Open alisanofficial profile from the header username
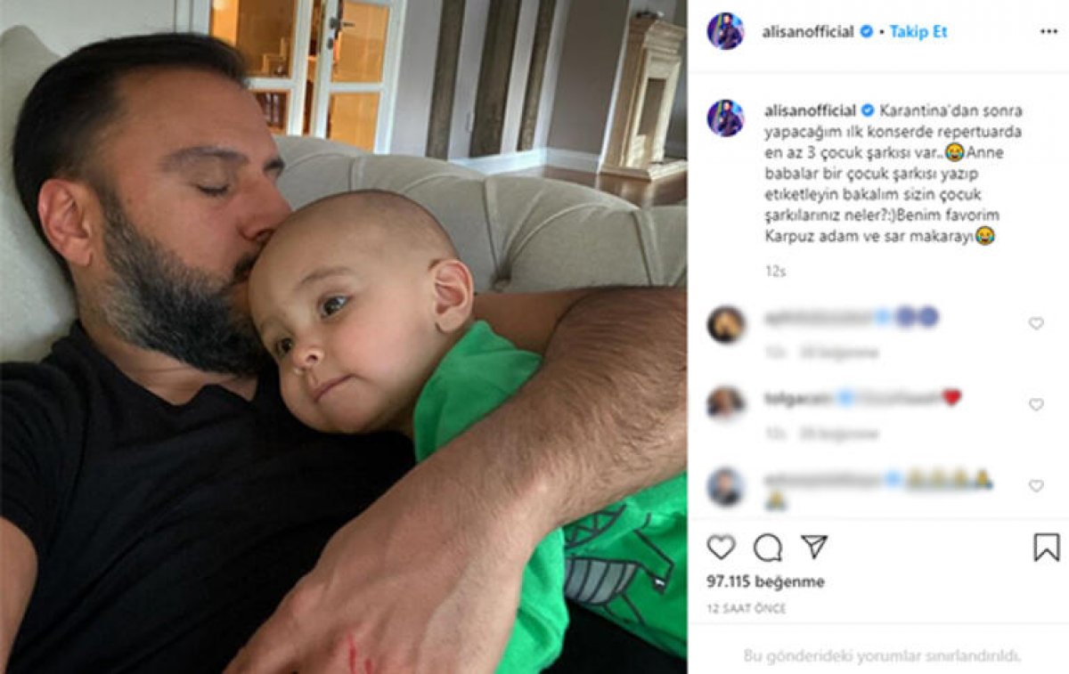The image size is (1069, 674). [810, 31]
